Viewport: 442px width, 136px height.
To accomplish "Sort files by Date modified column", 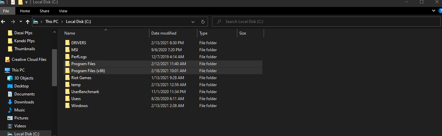I will [x=164, y=33].
